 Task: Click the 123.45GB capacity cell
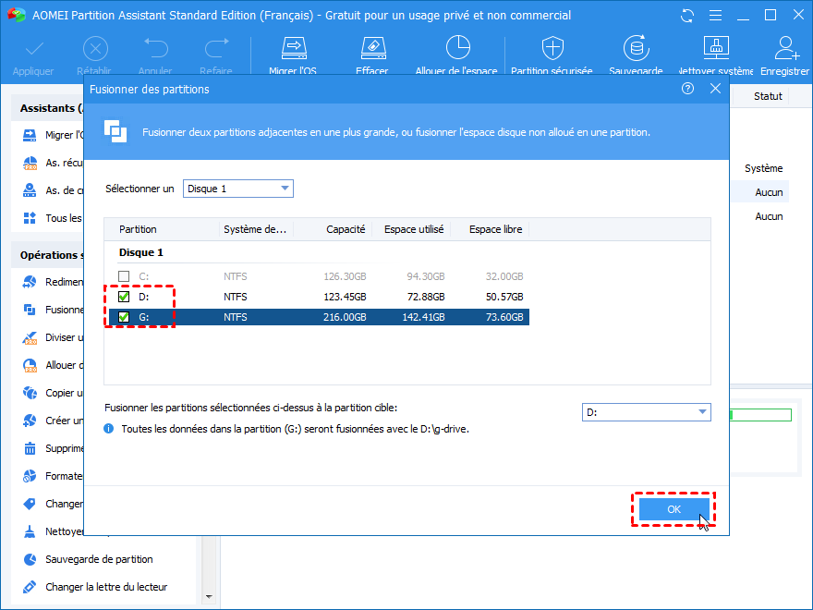tap(345, 297)
